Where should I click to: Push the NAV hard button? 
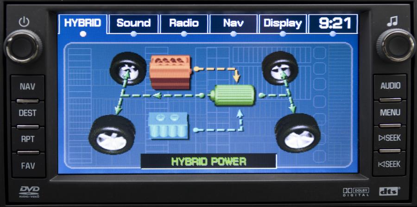click(x=28, y=87)
